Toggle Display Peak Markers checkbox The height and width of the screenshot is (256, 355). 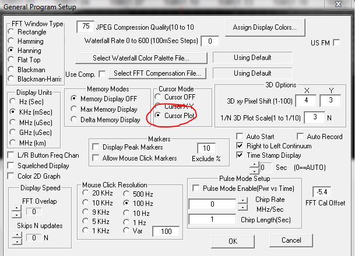96,147
